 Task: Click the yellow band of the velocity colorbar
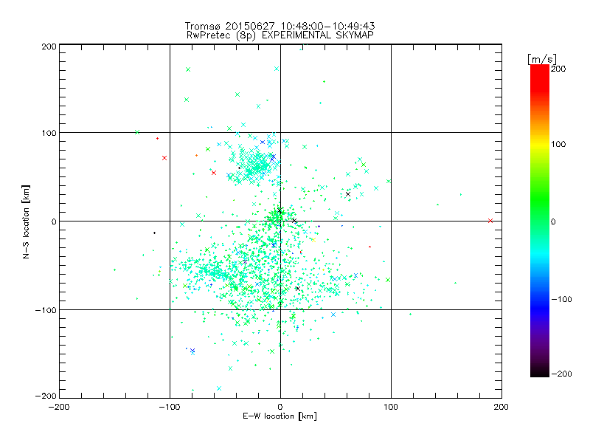(x=540, y=144)
